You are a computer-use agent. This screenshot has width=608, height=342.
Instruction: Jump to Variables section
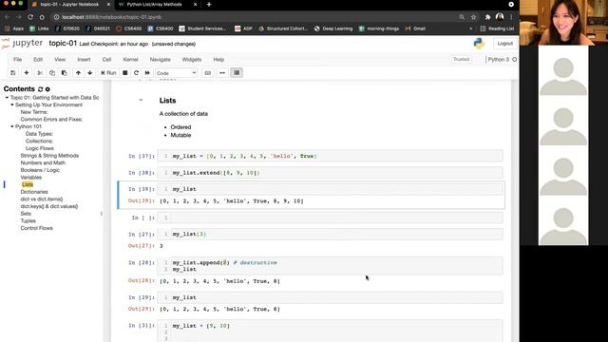[31, 178]
